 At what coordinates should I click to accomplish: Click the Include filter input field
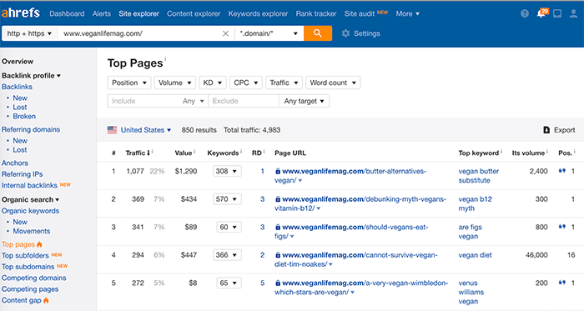(143, 101)
